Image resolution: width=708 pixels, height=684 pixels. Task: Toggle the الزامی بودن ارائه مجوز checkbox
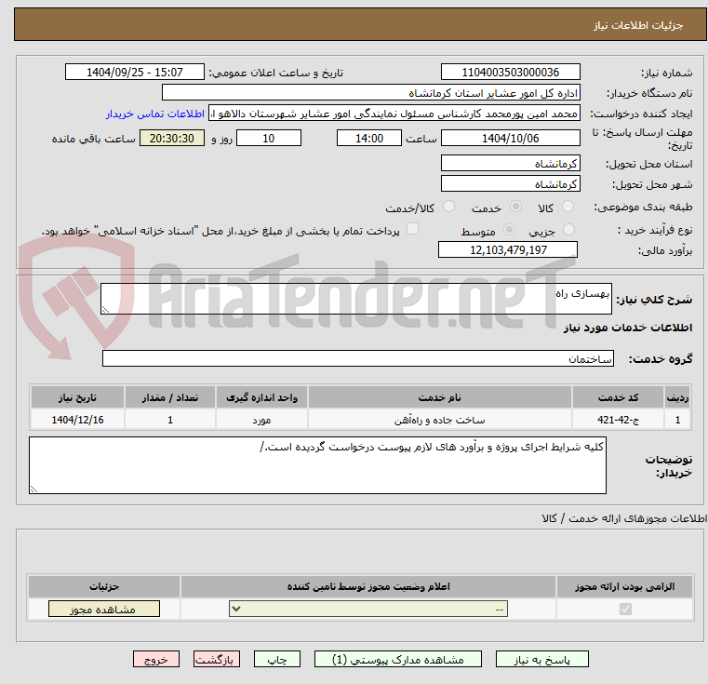(x=625, y=609)
